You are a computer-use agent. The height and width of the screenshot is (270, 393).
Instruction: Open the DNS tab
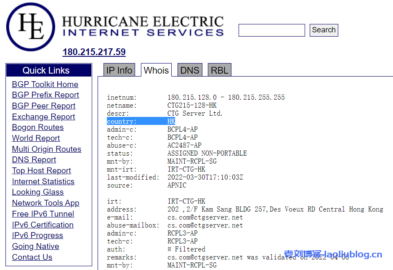[189, 70]
